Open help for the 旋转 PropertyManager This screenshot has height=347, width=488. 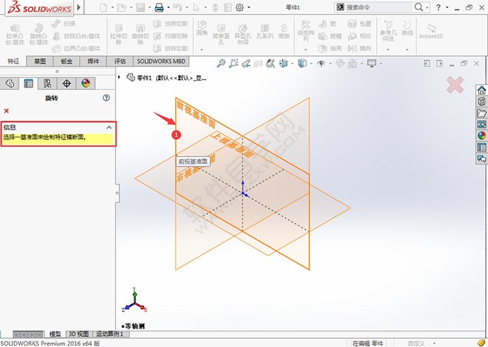point(106,98)
